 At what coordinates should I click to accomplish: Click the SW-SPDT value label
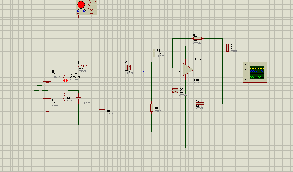tap(75, 77)
